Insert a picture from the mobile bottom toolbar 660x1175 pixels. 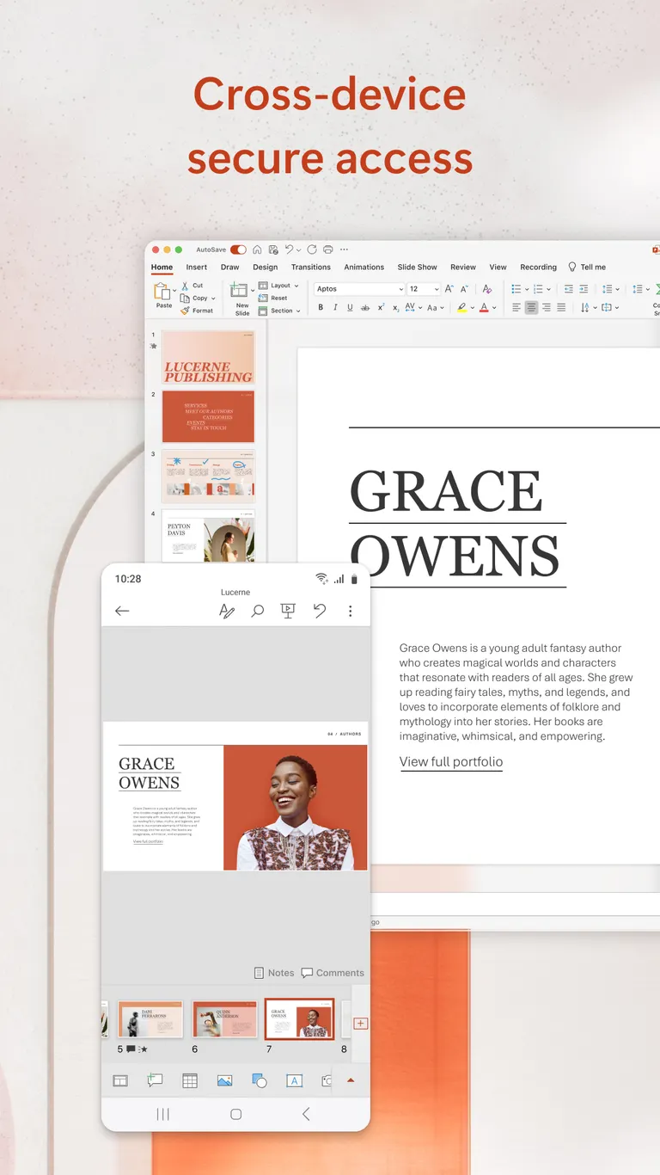pos(224,1081)
